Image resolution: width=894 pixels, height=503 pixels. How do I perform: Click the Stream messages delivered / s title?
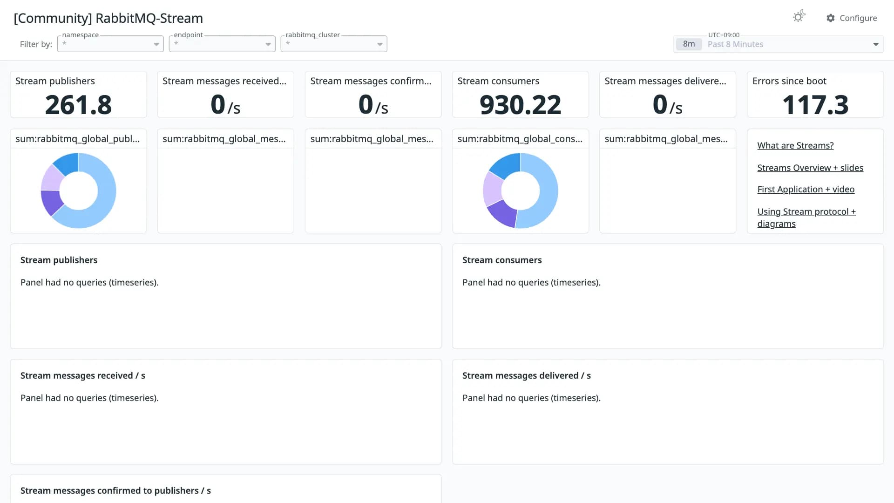click(x=527, y=375)
